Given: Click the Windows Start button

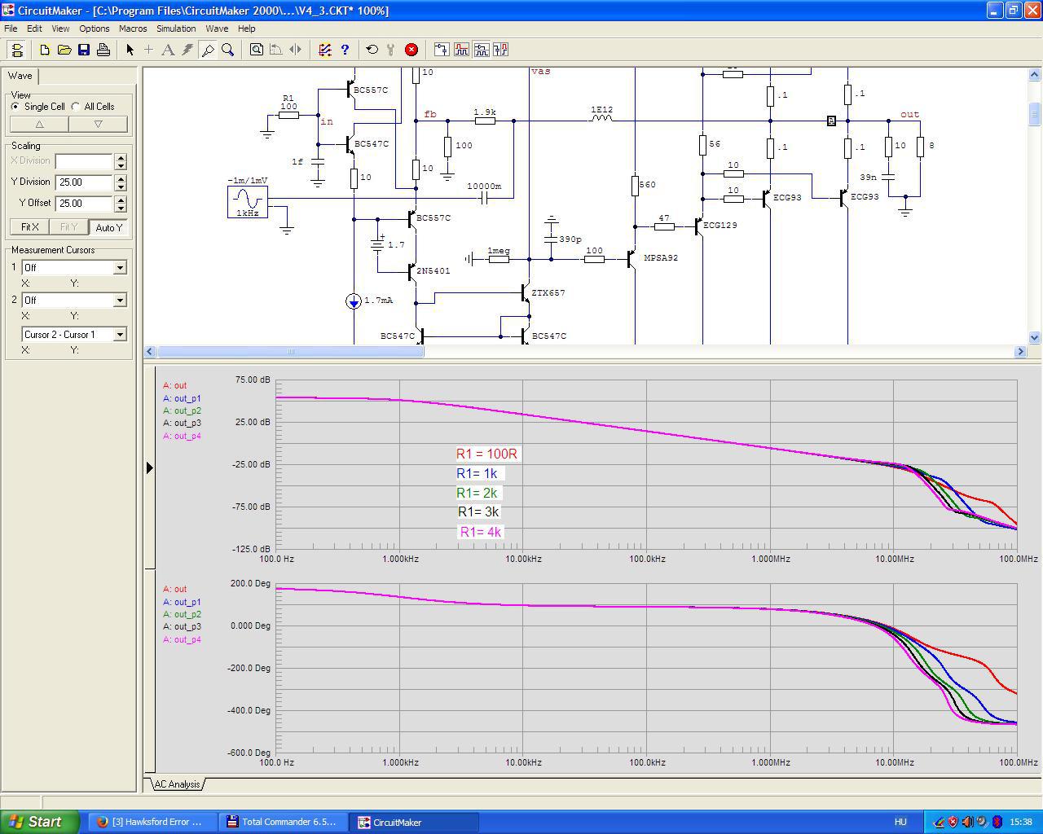Looking at the screenshot, I should tap(39, 822).
